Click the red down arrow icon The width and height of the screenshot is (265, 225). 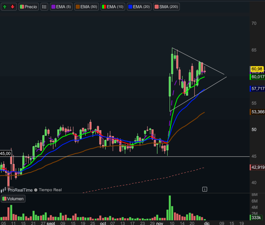pos(12,7)
